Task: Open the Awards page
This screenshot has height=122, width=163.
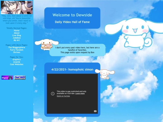Action: (17, 62)
